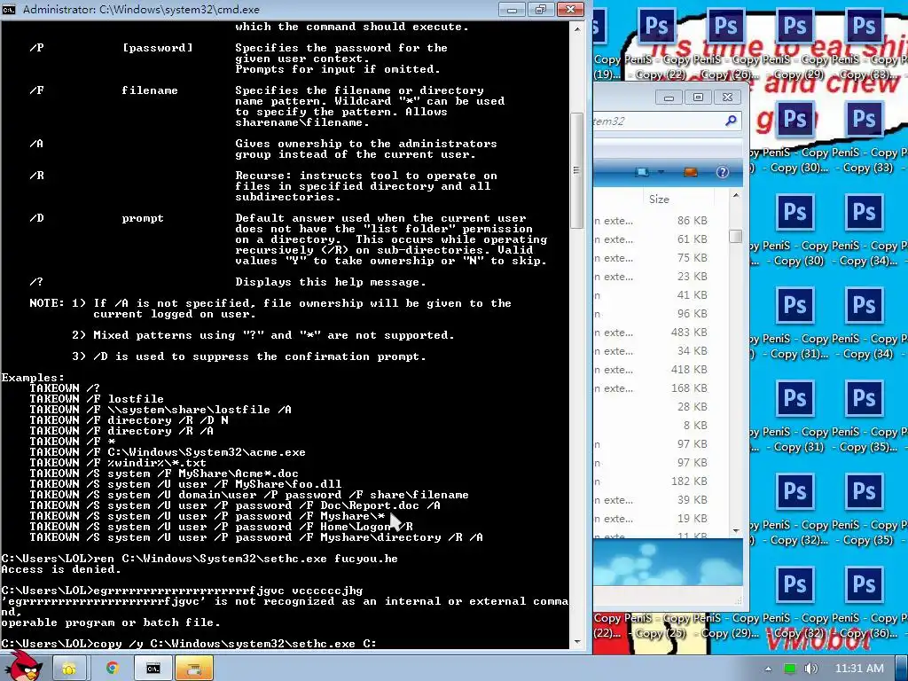Switch to the cmd.exe taskbar button
The image size is (908, 681).
153,669
